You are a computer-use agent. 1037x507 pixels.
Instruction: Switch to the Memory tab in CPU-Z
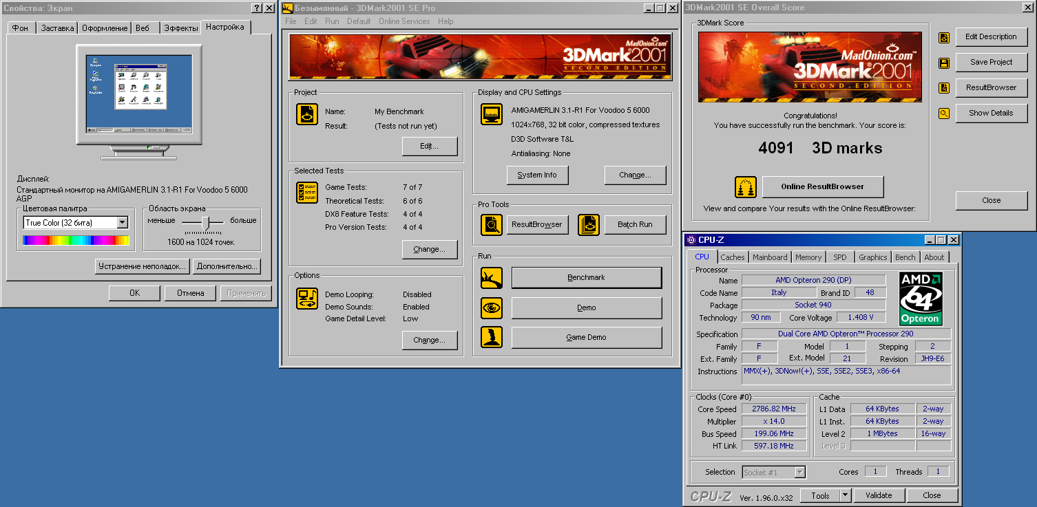click(x=808, y=257)
